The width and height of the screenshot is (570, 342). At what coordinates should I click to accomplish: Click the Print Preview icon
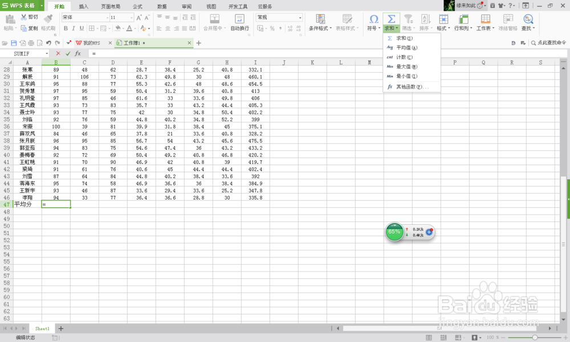40,43
